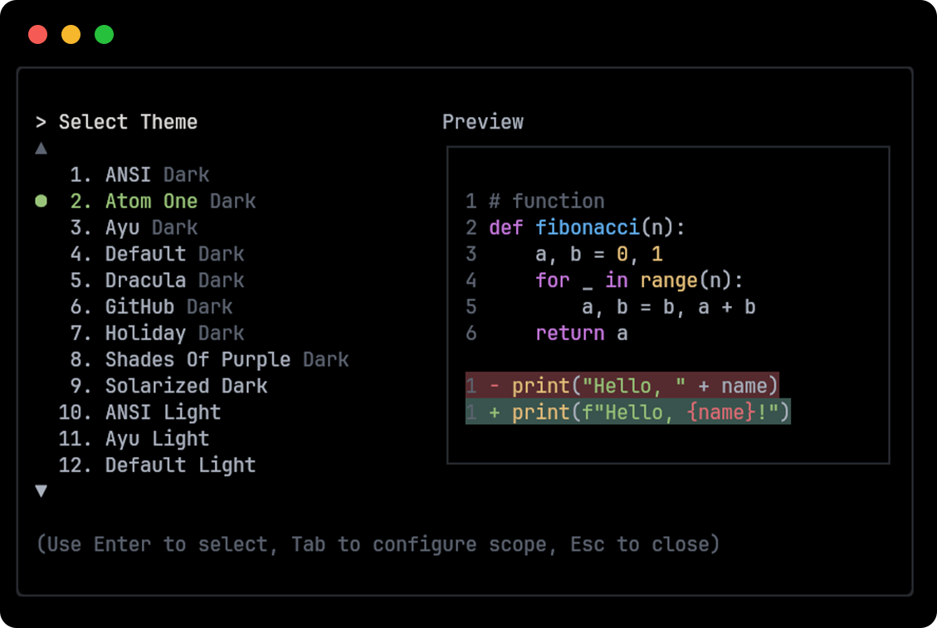The image size is (937, 628).
Task: Click the prompt arrow before Select Theme
Action: (x=41, y=121)
